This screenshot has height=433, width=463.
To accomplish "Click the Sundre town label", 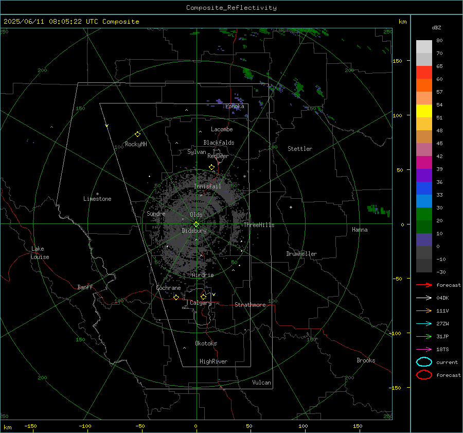I will pyautogui.click(x=156, y=213).
